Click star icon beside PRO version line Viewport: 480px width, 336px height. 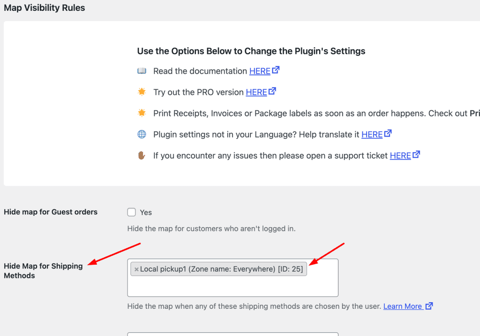pos(142,92)
